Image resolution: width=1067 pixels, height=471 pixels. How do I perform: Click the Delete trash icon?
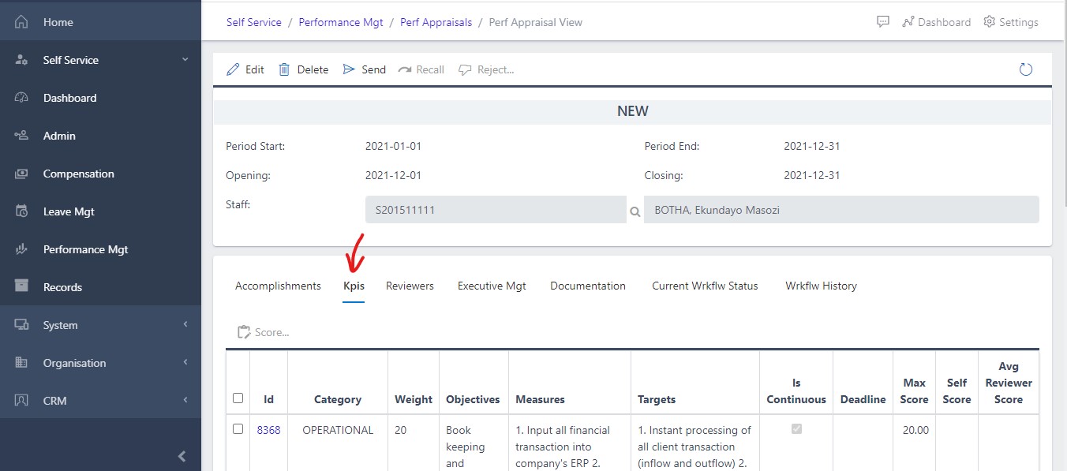(284, 69)
